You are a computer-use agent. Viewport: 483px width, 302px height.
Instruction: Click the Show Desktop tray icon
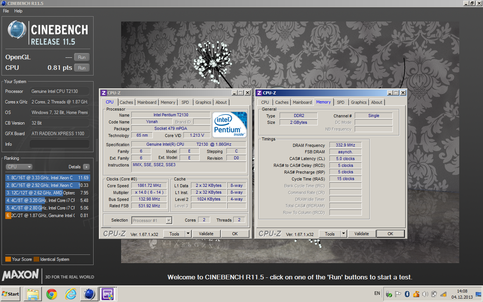[x=478, y=294]
